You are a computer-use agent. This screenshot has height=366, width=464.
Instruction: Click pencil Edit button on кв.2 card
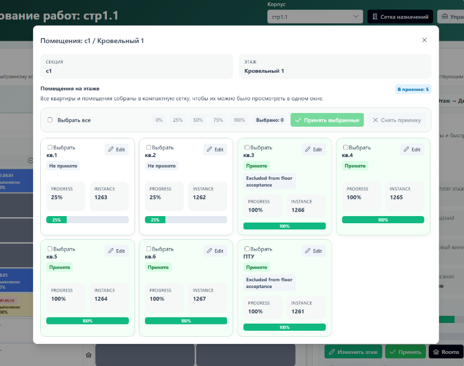(x=215, y=149)
